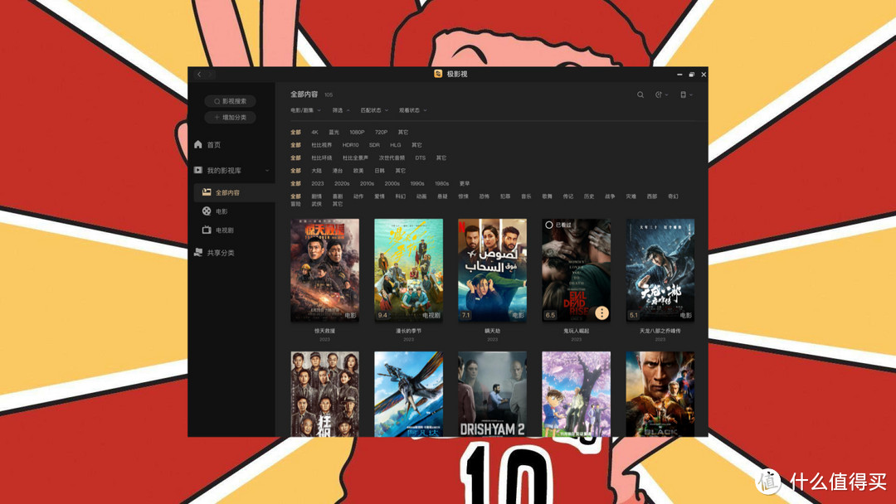Choose the 次世代音频 audio filter
Viewport: 896px width, 504px height.
(x=392, y=158)
